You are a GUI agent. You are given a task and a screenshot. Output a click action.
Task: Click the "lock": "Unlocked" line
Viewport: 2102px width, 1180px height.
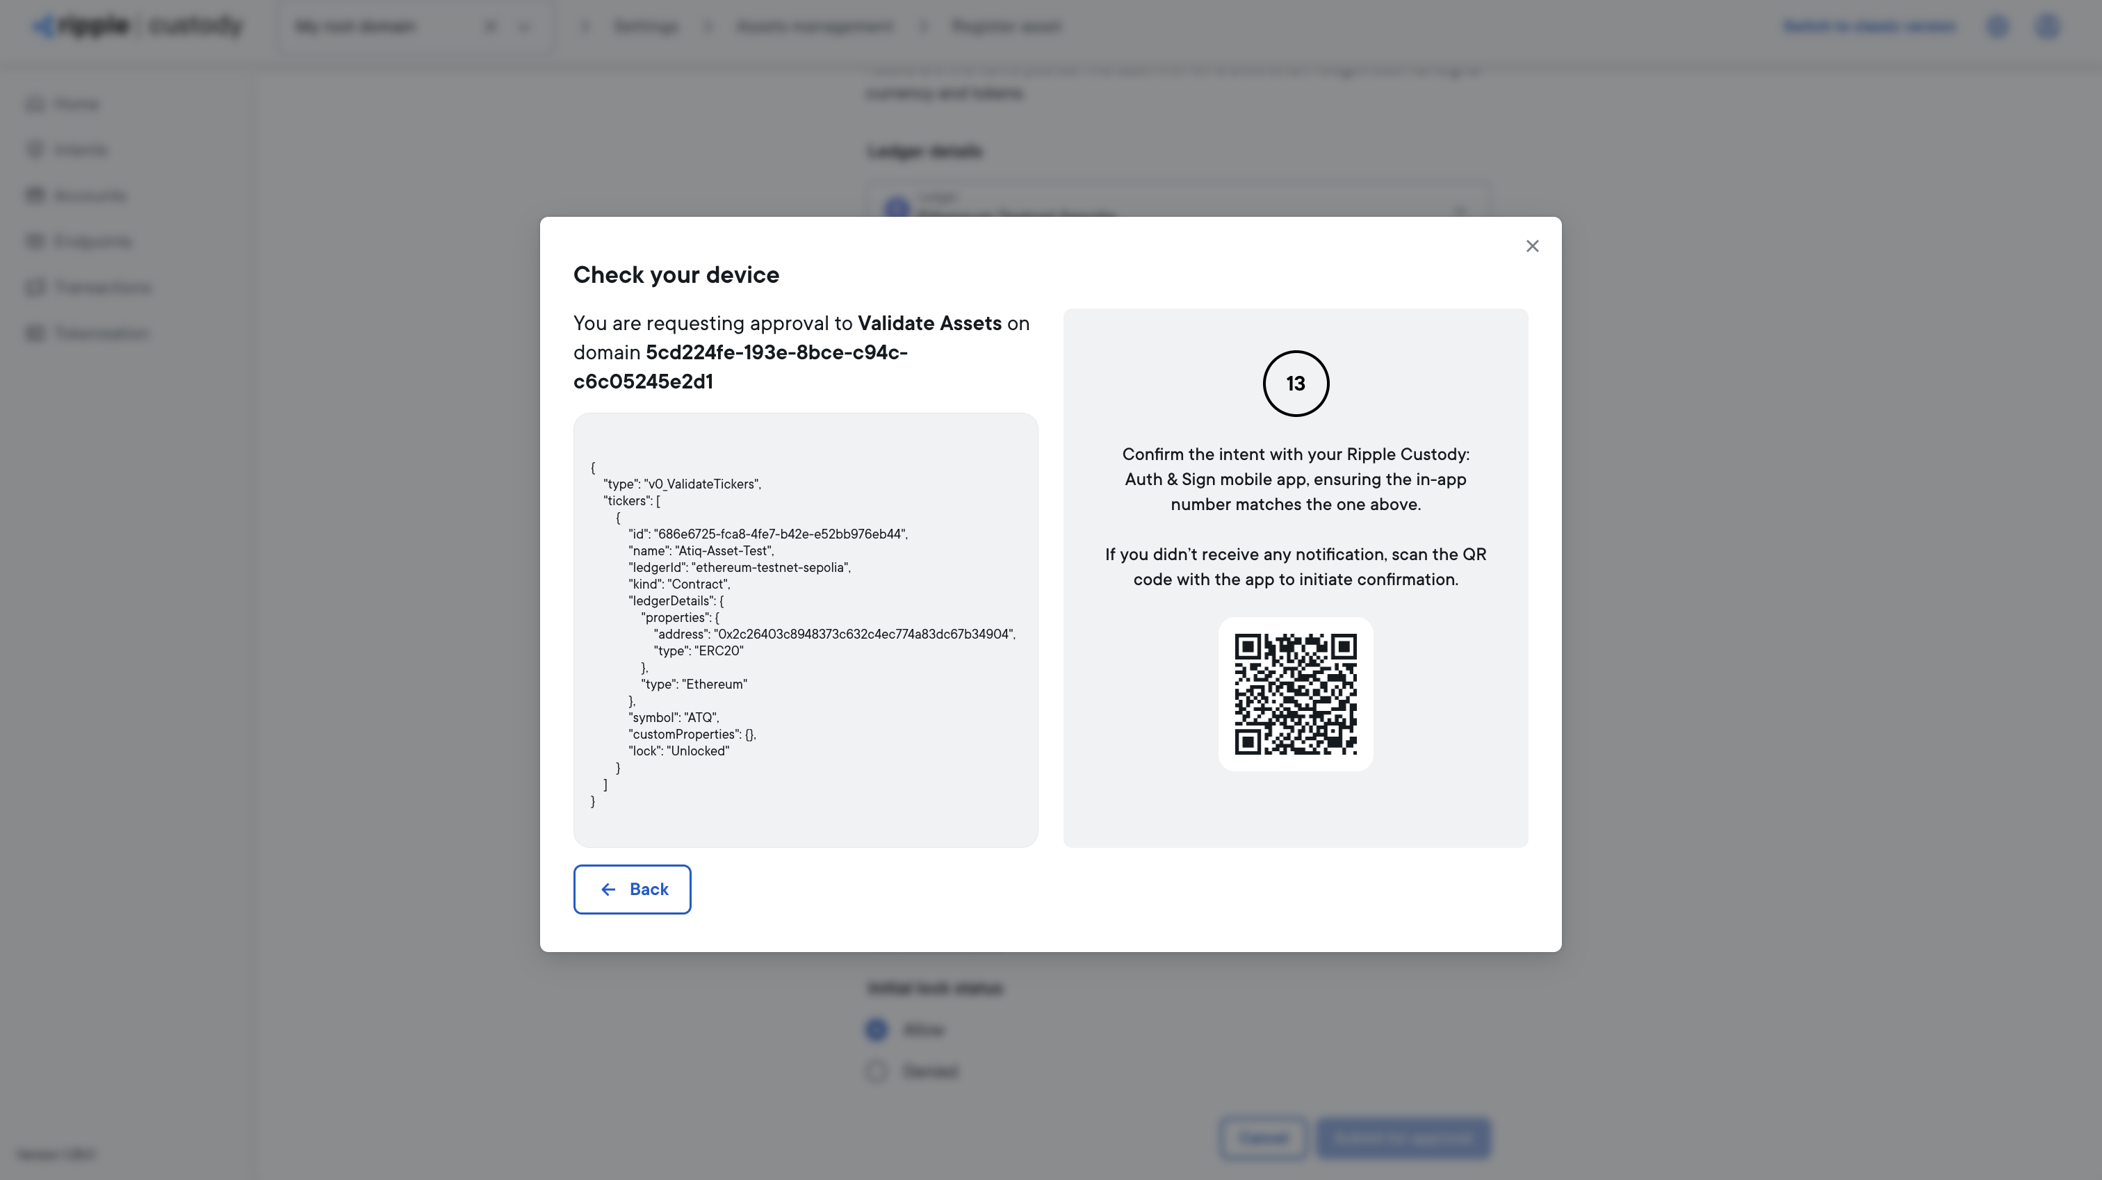[679, 751]
